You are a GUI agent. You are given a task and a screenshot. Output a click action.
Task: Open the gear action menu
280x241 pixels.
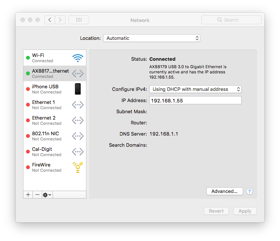(47, 194)
